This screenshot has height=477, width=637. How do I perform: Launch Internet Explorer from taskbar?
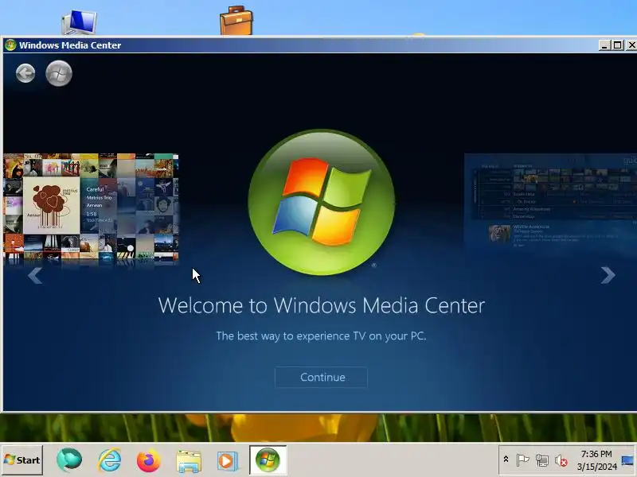pos(110,460)
